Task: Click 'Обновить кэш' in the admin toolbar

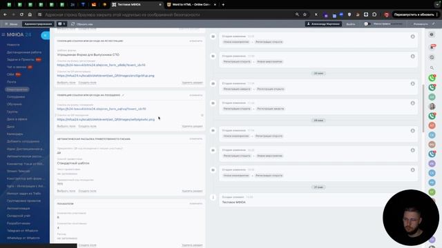Action: (82, 24)
